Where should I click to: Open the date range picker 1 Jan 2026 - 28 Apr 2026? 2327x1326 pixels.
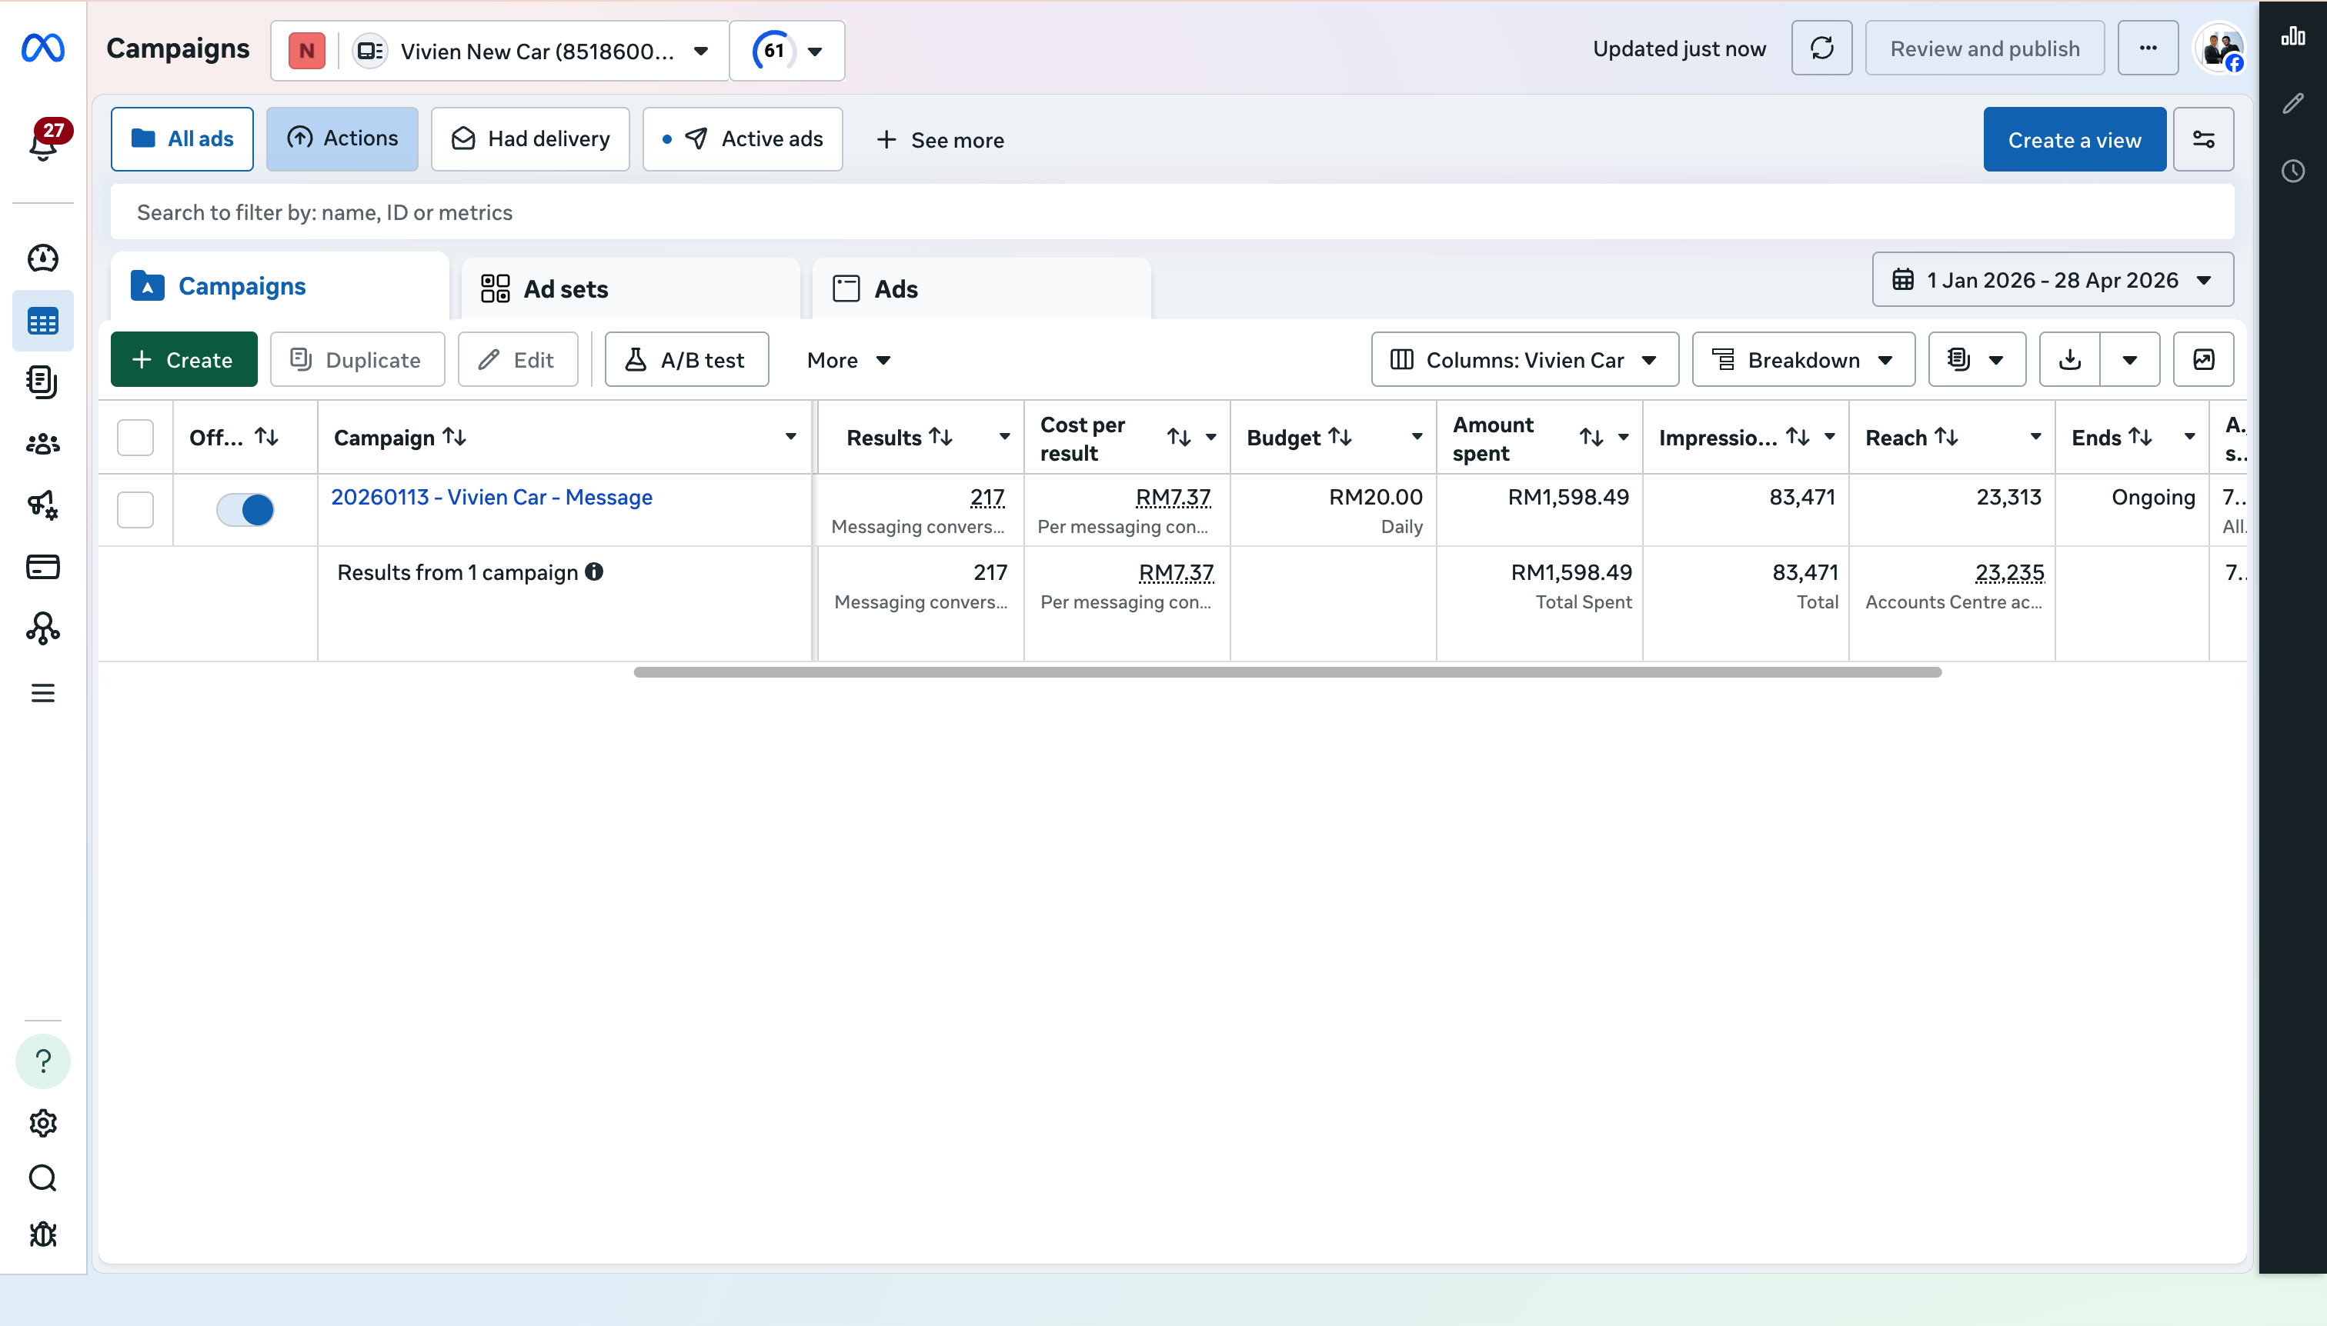2053,280
